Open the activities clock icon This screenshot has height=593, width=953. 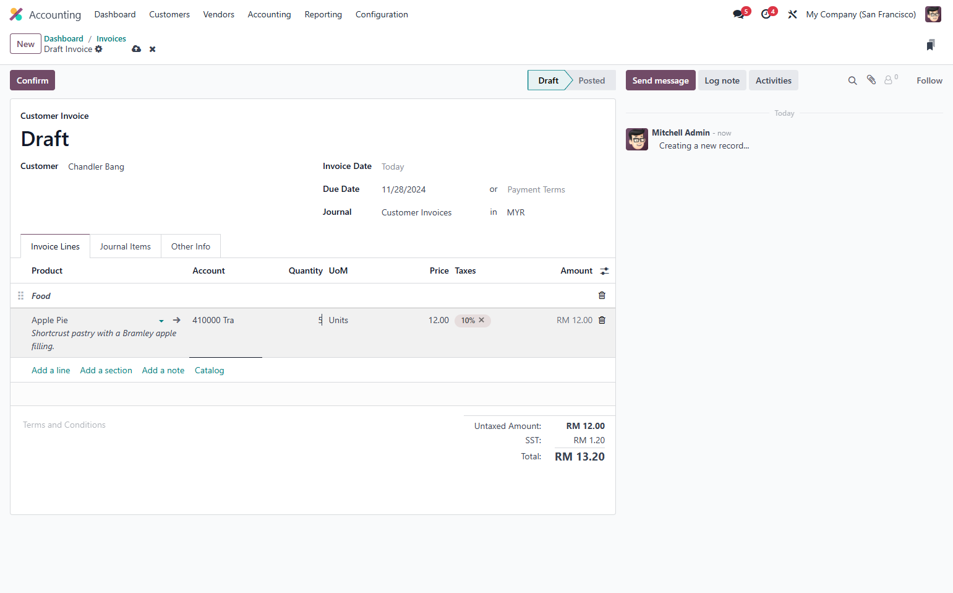766,14
